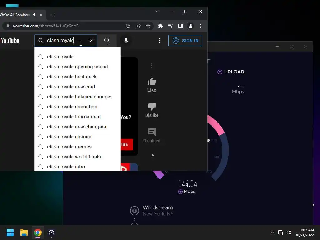
Task: Select suggestion "clash royale best deck"
Action: 77,77
